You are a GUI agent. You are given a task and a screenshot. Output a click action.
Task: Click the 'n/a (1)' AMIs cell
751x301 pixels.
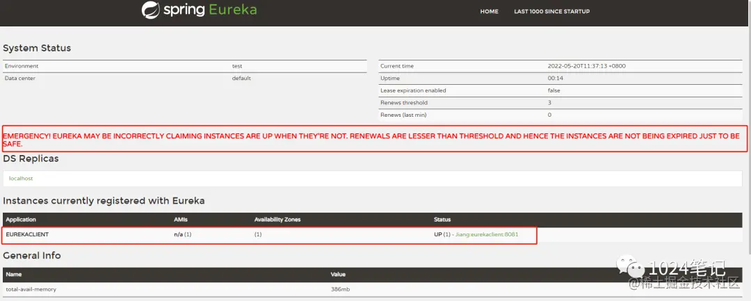(x=182, y=234)
